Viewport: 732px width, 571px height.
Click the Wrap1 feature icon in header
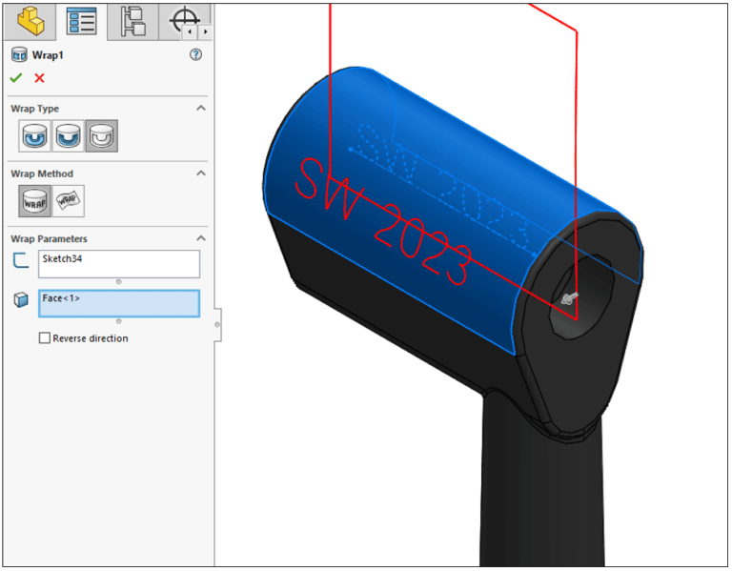pyautogui.click(x=19, y=54)
